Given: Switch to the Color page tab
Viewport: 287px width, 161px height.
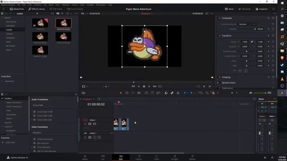Looking at the screenshot, I should (157, 157).
